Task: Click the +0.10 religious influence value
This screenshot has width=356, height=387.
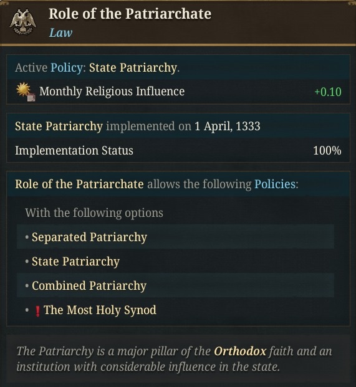Action: (x=328, y=92)
